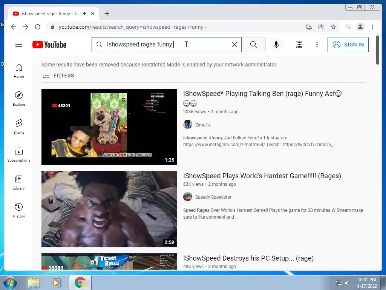386x290 pixels.
Task: Open Windows Media Player from taskbar
Action: [57, 283]
